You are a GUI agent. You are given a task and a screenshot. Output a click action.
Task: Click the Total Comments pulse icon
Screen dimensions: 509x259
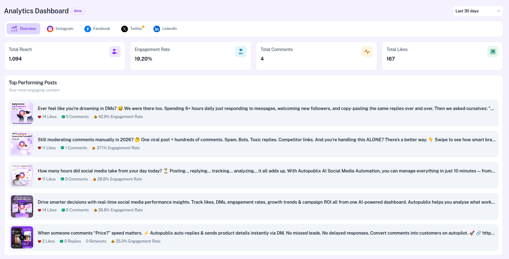[x=367, y=52]
